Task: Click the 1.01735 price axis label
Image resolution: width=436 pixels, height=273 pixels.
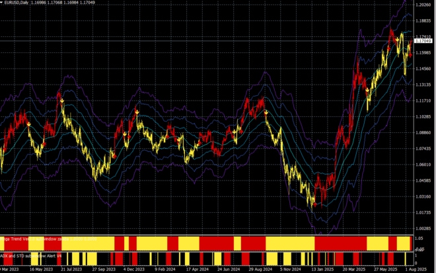Action: [x=423, y=213]
